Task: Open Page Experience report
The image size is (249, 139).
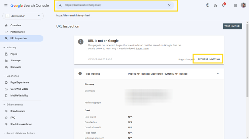Action: (20, 82)
